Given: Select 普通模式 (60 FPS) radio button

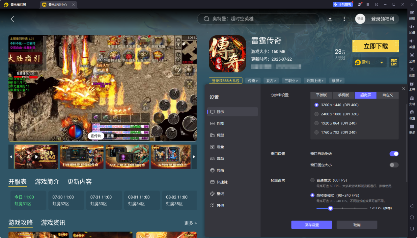Looking at the screenshot, I should click(312, 180).
